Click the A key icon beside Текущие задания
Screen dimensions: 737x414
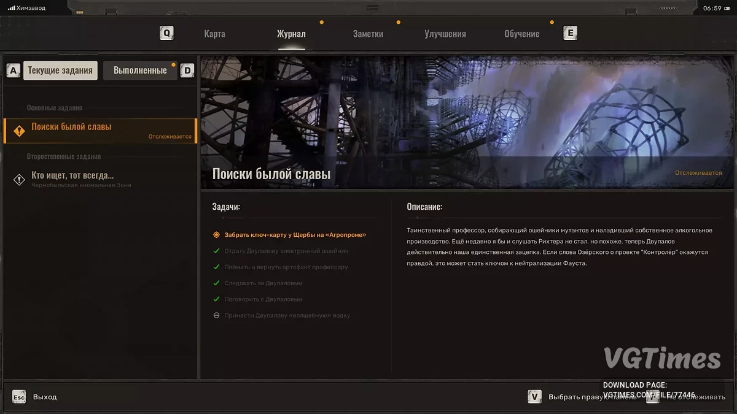(x=13, y=71)
